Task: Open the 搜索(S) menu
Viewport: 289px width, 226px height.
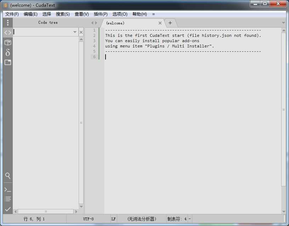Action: tap(63, 14)
